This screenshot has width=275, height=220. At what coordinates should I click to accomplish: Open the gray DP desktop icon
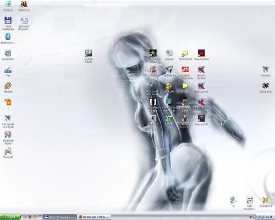tap(89, 53)
